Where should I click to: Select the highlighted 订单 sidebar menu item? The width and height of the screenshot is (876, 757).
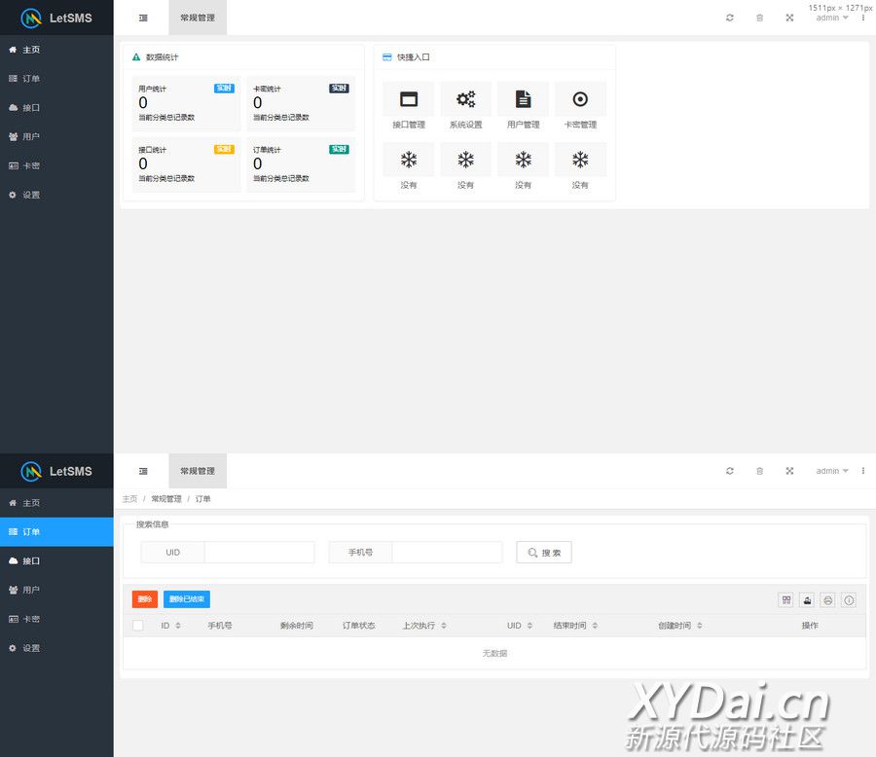pos(56,532)
